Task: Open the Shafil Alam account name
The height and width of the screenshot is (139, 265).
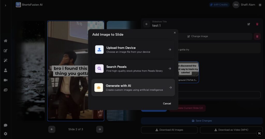Action: coord(248,5)
